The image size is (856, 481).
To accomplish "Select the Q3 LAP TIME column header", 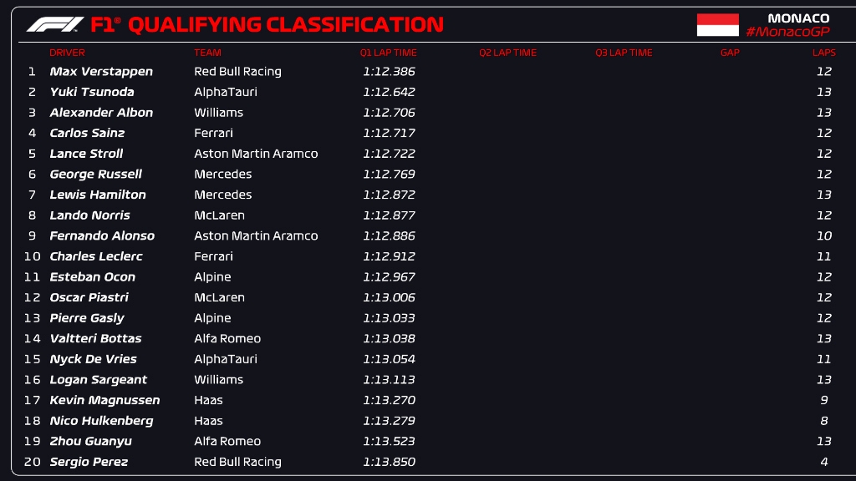I will coord(624,53).
